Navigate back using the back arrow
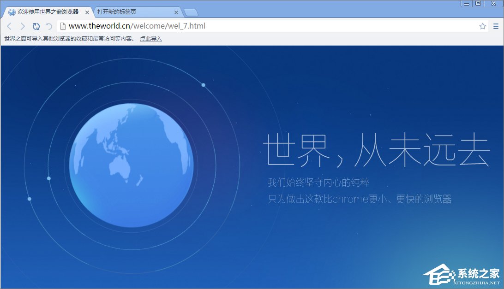 coord(9,26)
